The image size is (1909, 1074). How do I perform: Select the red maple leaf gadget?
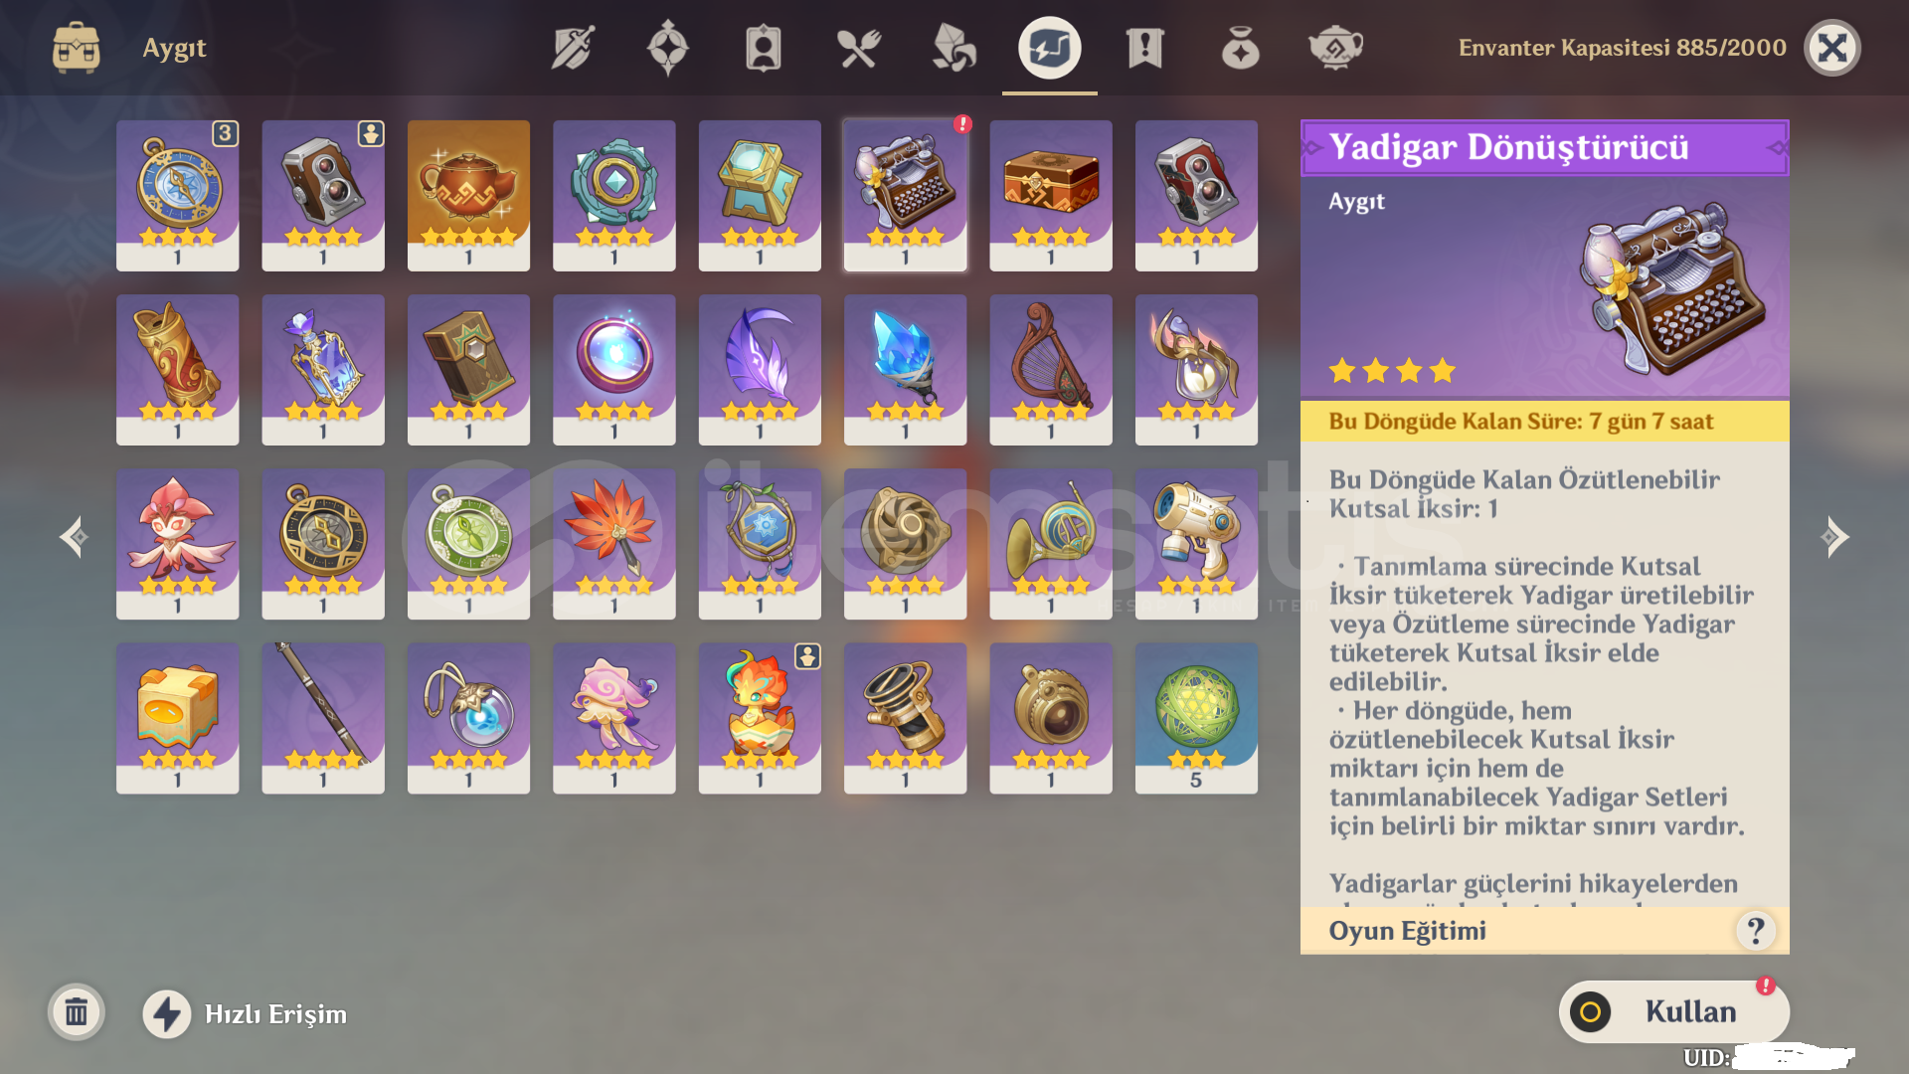(x=614, y=544)
